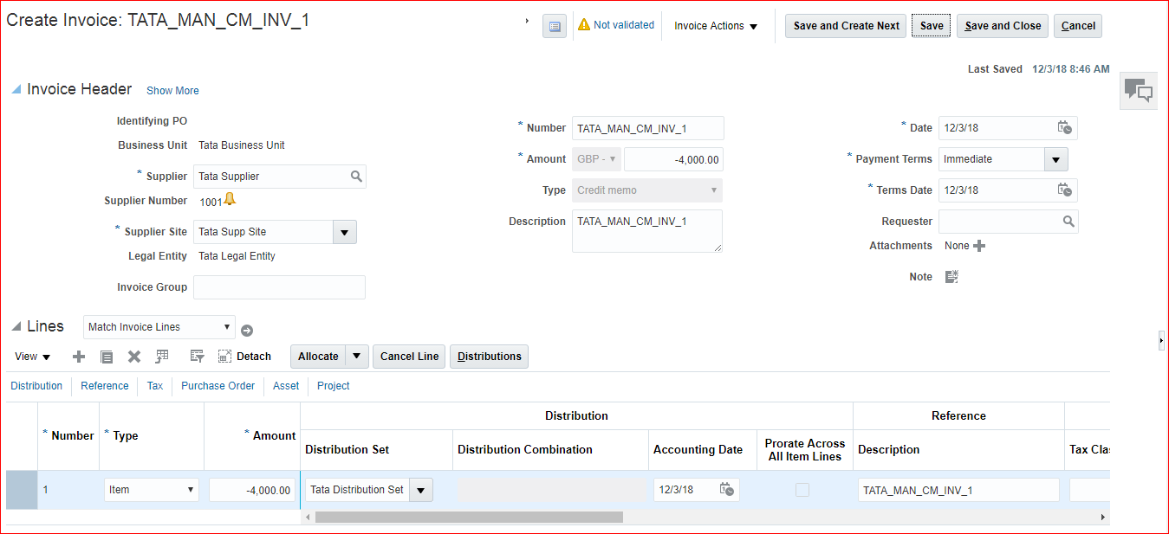Add an attachment using the plus icon

click(979, 246)
